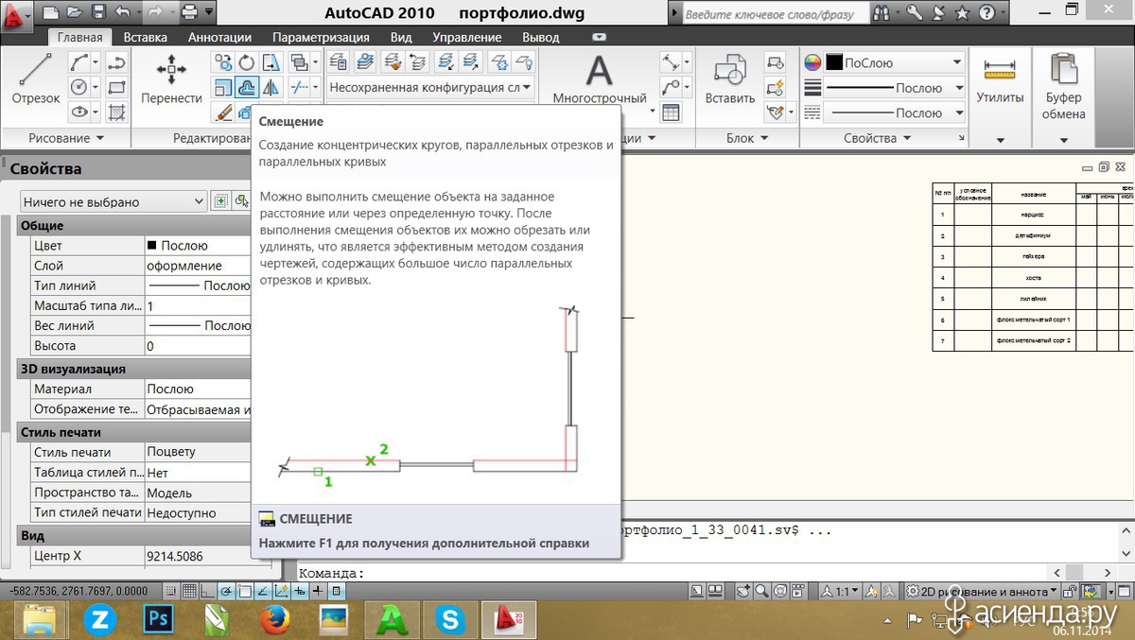Select the Scale tool icon
Image resolution: width=1135 pixels, height=640 pixels.
tap(222, 88)
